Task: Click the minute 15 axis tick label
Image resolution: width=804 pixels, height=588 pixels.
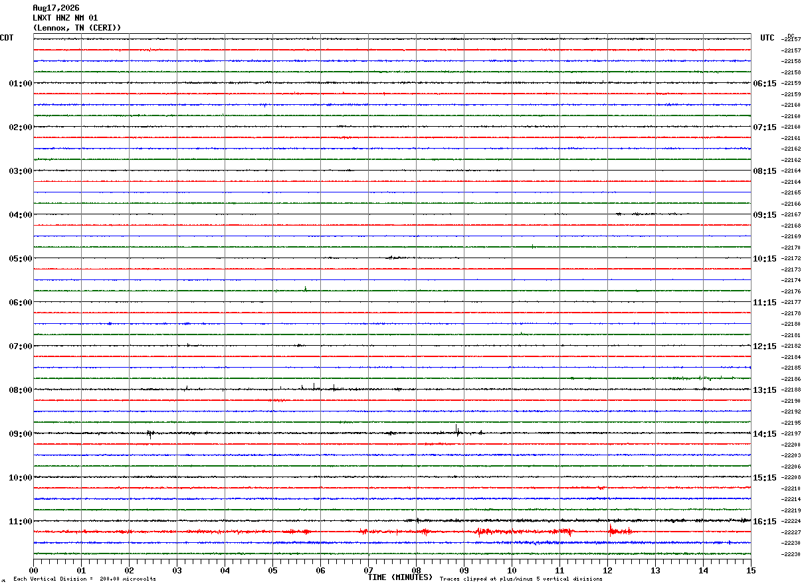Action: (751, 570)
